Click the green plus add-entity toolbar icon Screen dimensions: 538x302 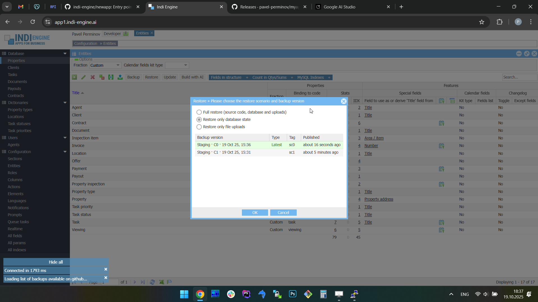pyautogui.click(x=74, y=77)
